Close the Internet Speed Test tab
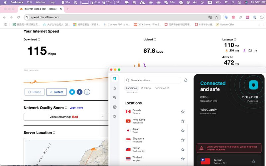Screen dimensions: 266x166 click(x=61, y=9)
